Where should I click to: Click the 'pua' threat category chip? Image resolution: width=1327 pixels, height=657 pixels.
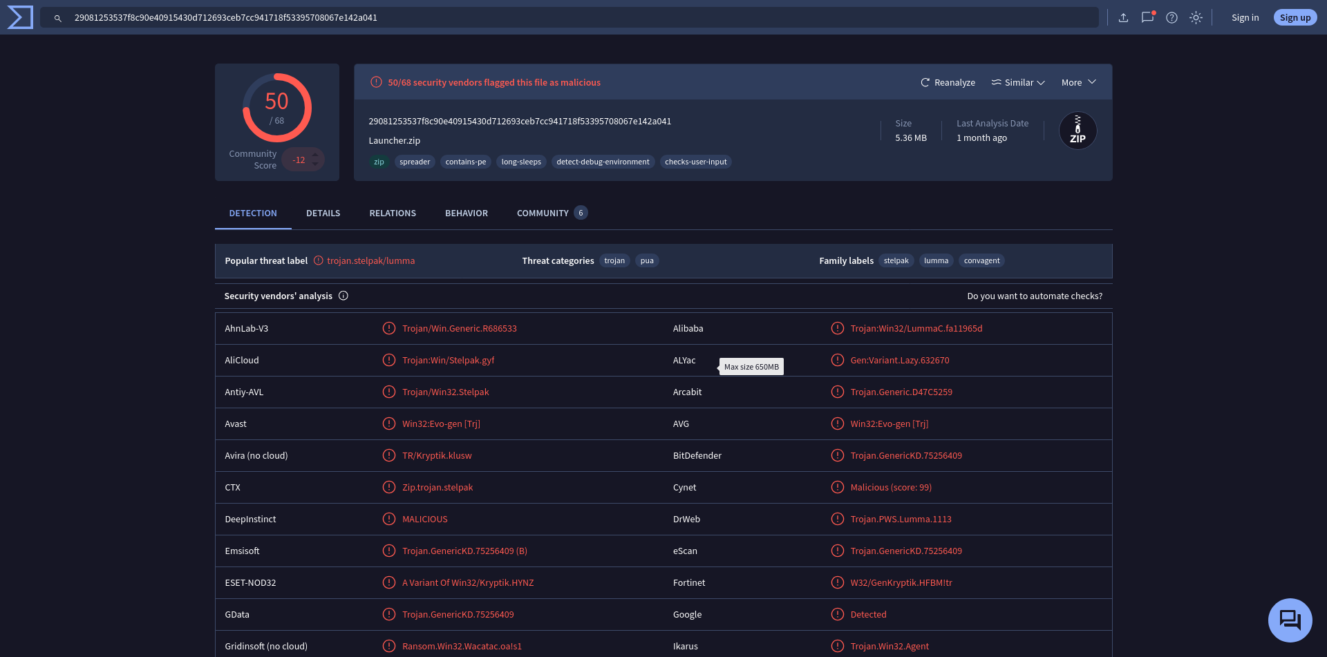pos(647,260)
